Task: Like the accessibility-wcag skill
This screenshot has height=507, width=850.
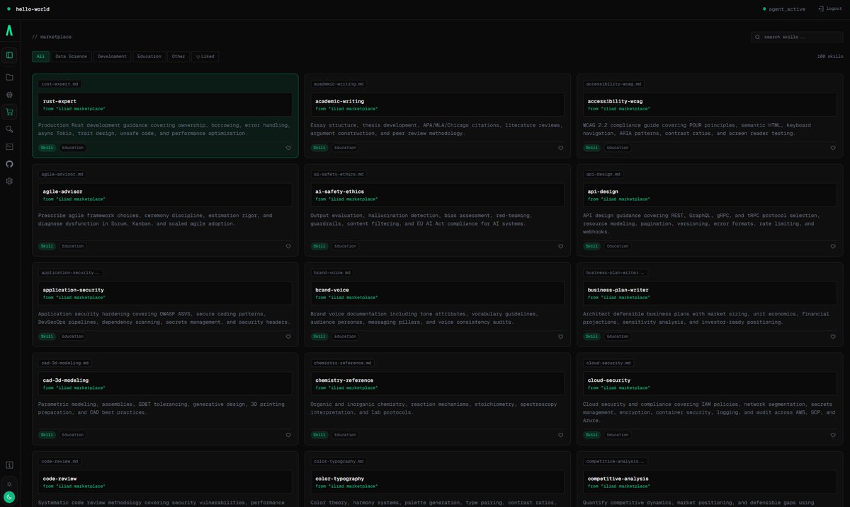Action: point(833,148)
